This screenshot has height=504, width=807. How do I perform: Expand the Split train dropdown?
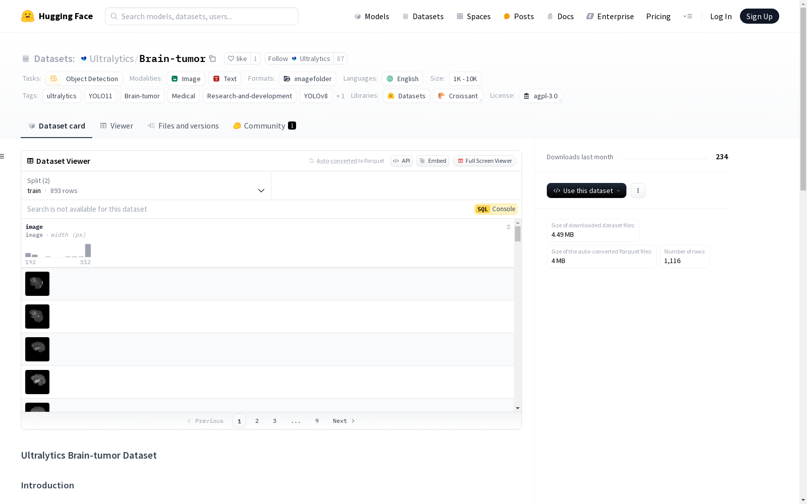tap(146, 185)
